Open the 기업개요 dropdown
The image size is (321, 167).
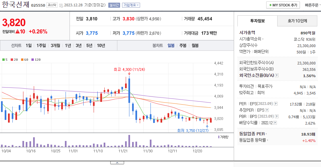[131, 5]
